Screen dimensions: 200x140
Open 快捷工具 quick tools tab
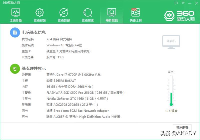pos(136,15)
